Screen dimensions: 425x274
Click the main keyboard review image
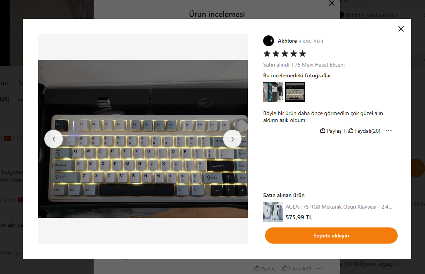point(143,139)
